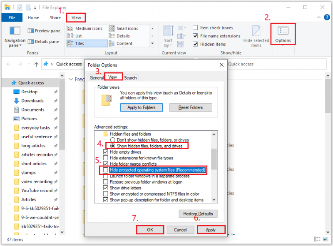Switch to details view in status bar
Screen dimensions: 333x246
pyautogui.click(x=317, y=239)
